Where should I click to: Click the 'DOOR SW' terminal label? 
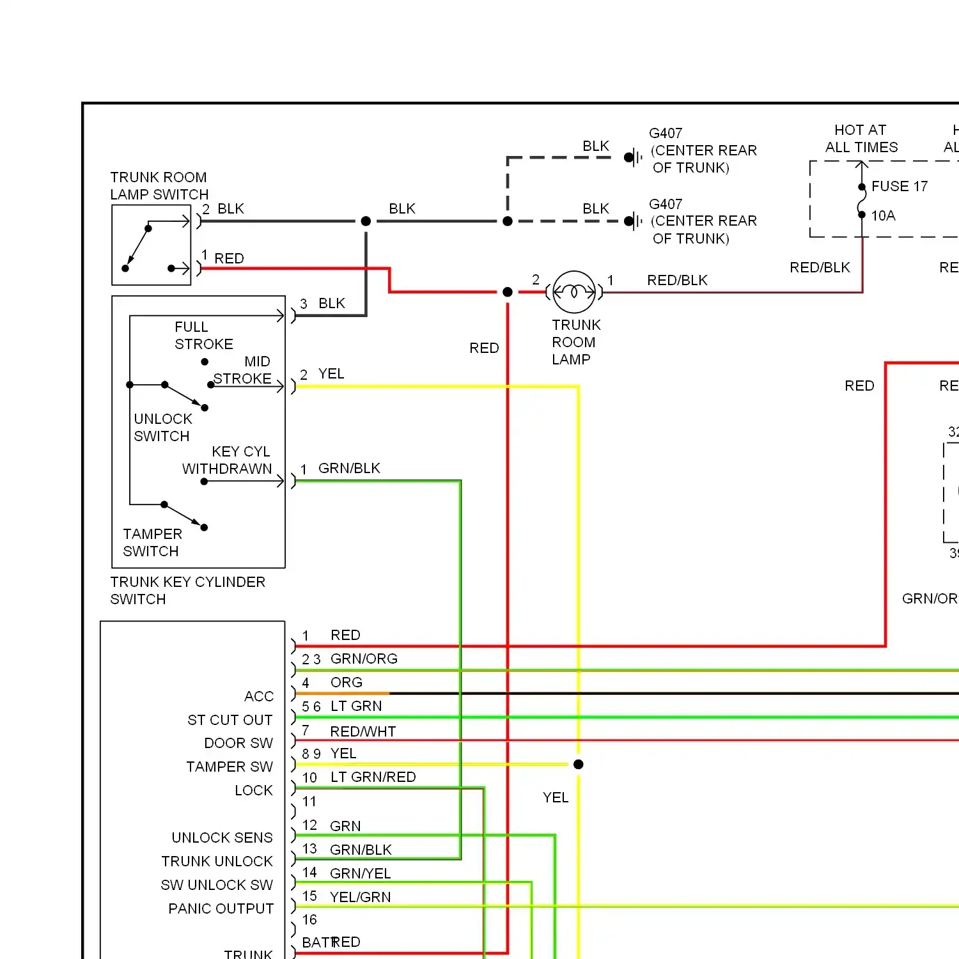coord(238,744)
